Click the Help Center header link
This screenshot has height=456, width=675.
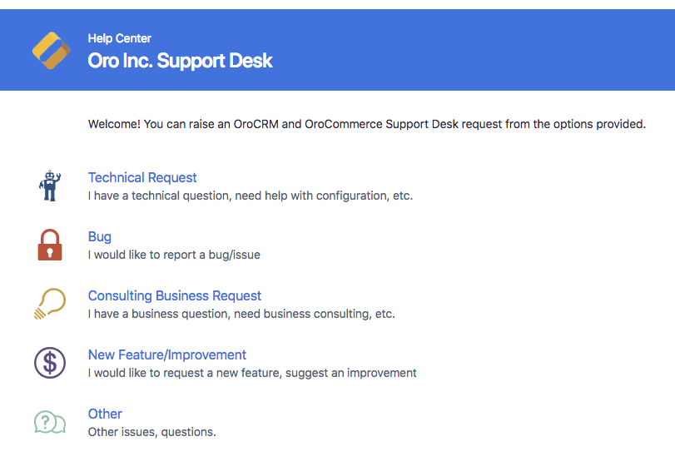click(120, 38)
